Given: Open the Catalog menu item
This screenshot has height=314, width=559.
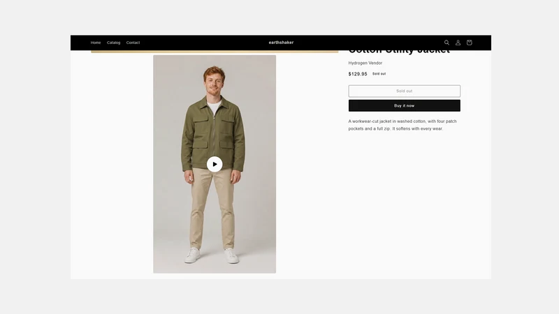Looking at the screenshot, I should [x=113, y=43].
